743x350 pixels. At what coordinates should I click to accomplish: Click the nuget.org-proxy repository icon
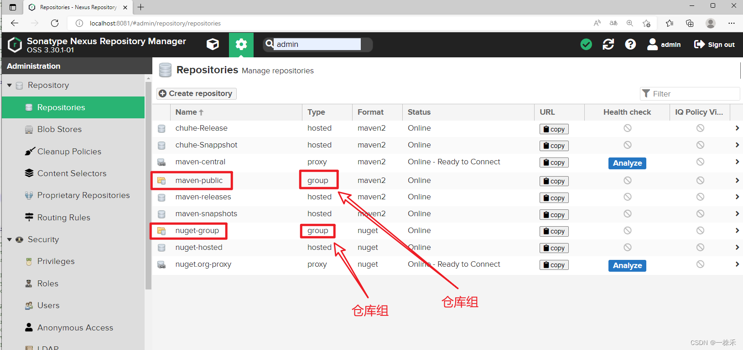(161, 264)
